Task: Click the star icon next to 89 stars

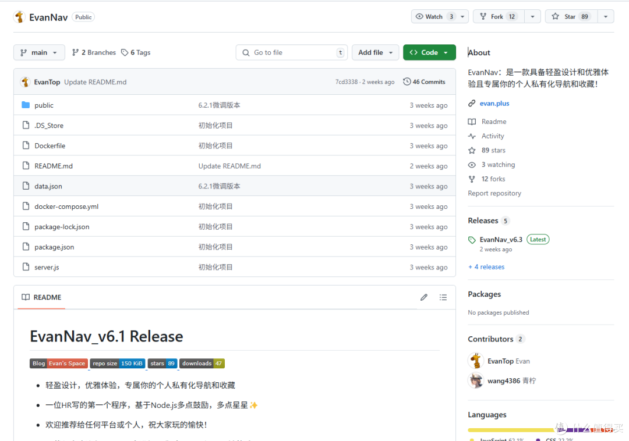Action: click(472, 150)
